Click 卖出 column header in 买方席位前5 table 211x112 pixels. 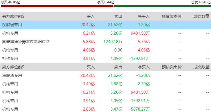pos(118,16)
